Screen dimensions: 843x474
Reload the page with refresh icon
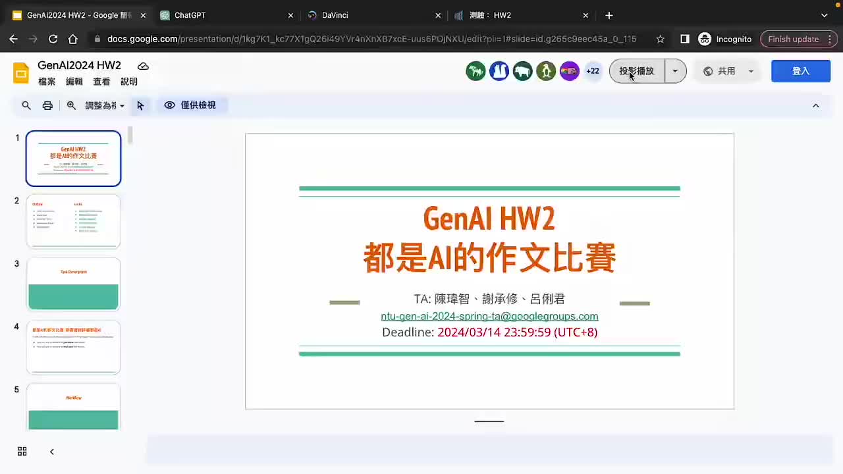[x=53, y=39]
